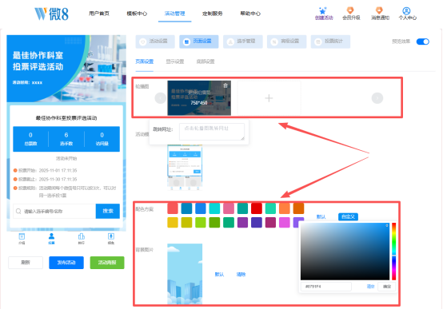Confirm color with 确定 button
The height and width of the screenshot is (309, 443).
(387, 287)
